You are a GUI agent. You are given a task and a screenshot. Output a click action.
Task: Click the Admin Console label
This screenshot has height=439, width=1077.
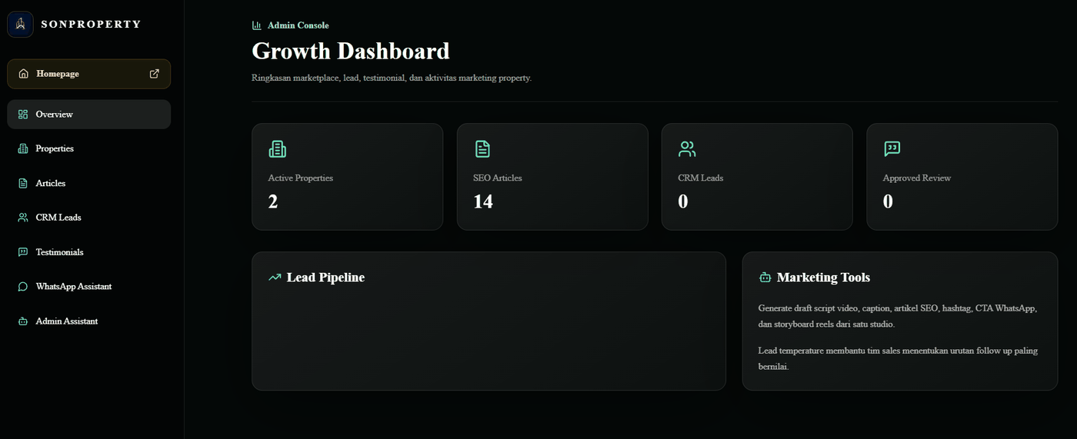[x=298, y=25]
